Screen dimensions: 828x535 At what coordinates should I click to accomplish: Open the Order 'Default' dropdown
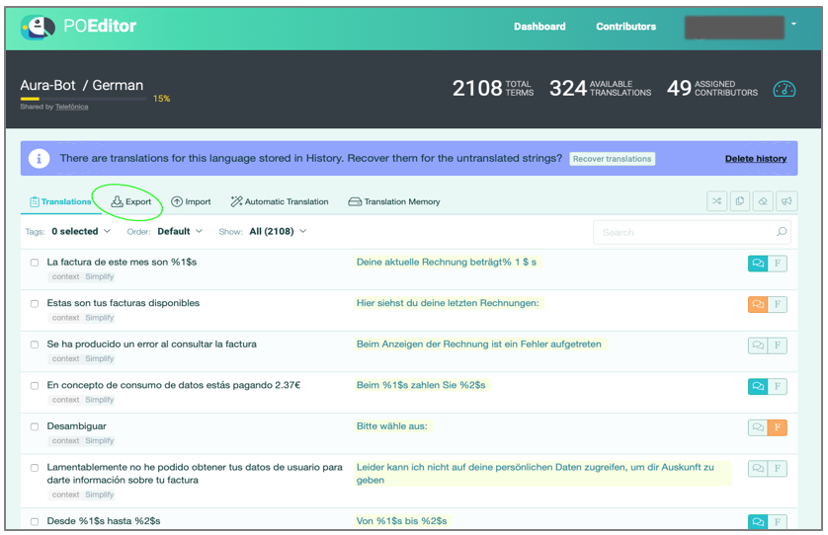tap(180, 231)
